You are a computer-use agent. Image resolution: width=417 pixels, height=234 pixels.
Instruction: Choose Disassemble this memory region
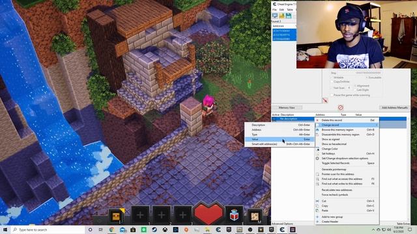tap(347, 135)
